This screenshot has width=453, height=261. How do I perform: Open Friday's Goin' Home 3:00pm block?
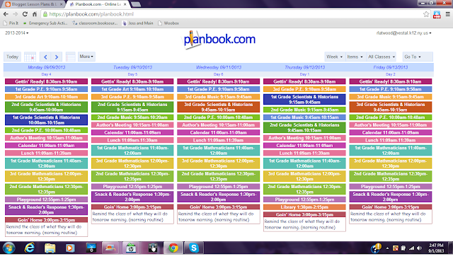pyautogui.click(x=391, y=207)
